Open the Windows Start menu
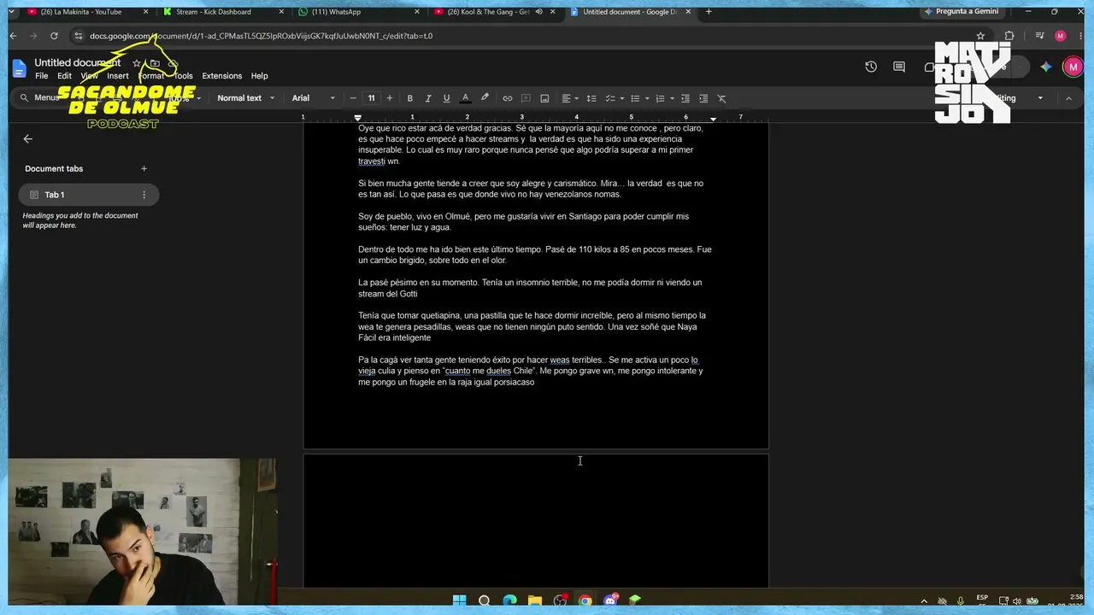 (x=459, y=600)
